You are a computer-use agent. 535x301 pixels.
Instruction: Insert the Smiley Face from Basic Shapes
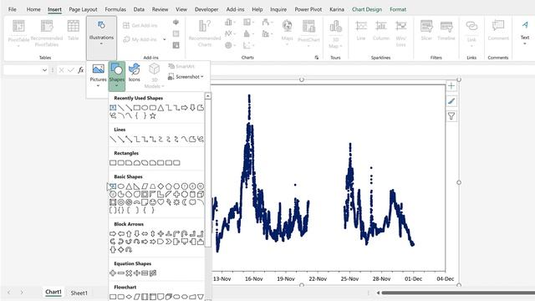pyautogui.click(x=153, y=202)
